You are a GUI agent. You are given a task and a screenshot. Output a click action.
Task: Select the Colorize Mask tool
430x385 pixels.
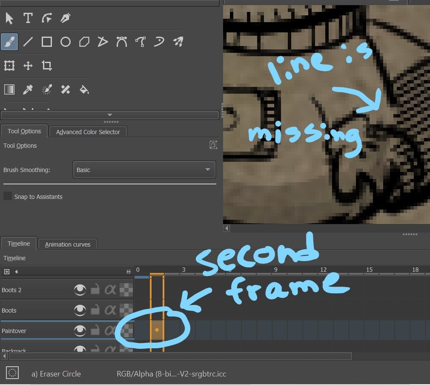click(47, 89)
